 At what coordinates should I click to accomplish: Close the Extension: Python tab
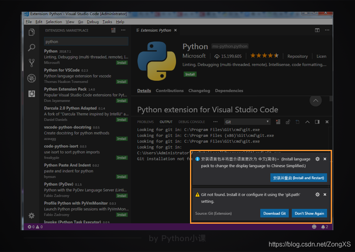pyautogui.click(x=175, y=30)
